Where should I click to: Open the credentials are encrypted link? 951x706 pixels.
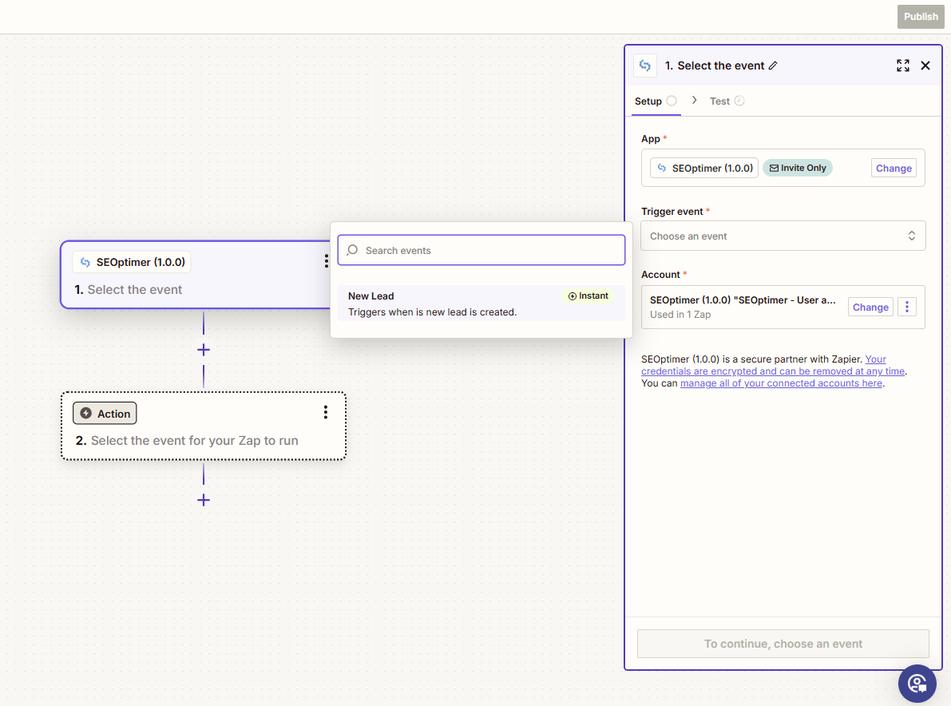click(x=773, y=371)
